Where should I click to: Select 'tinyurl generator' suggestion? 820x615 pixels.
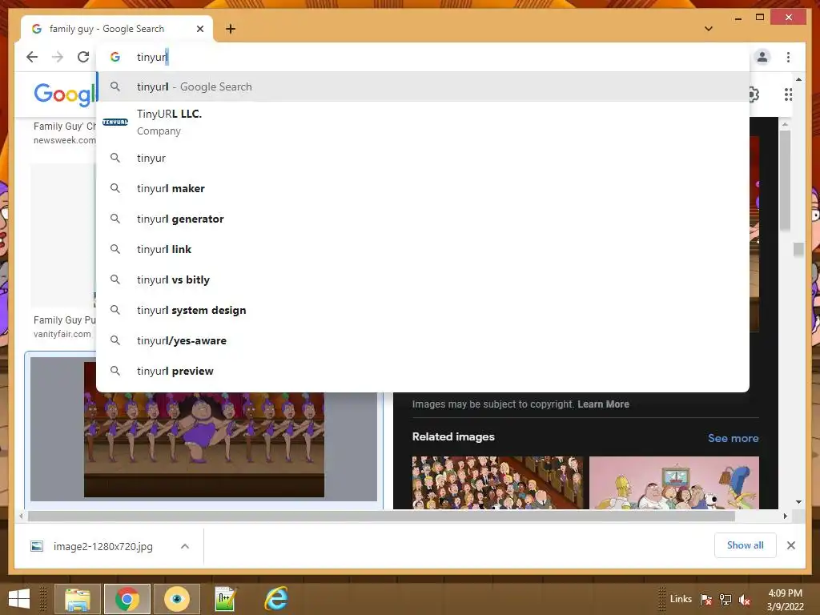pos(423,219)
